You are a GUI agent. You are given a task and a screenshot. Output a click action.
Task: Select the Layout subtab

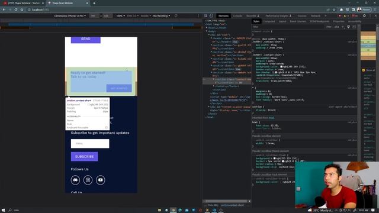[x=282, y=21]
